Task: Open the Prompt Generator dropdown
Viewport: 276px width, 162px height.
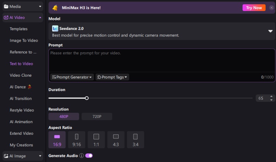Action: click(72, 77)
